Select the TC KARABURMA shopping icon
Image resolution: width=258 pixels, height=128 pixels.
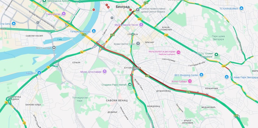click(x=241, y=8)
